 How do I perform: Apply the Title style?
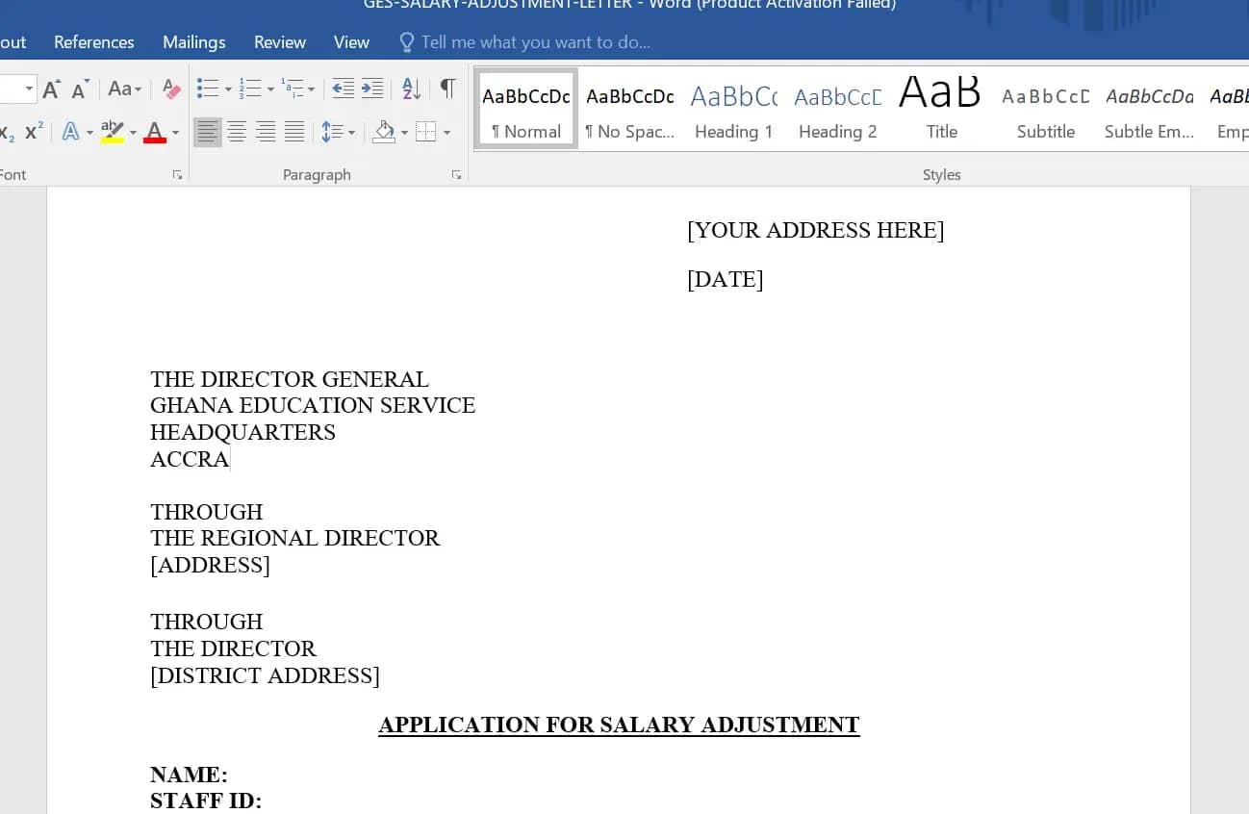pos(942,108)
